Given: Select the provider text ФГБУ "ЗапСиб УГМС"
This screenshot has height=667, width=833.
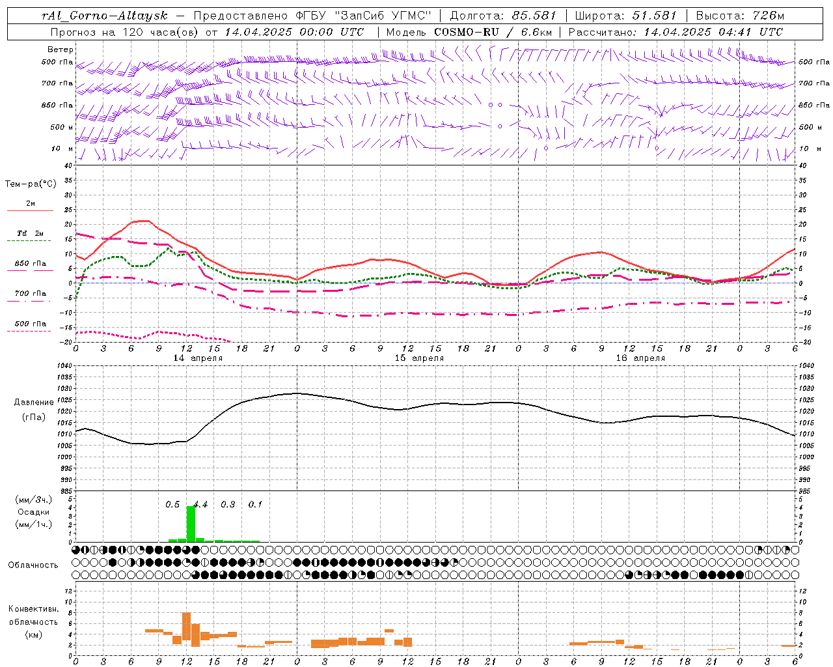Looking at the screenshot, I should [x=364, y=16].
